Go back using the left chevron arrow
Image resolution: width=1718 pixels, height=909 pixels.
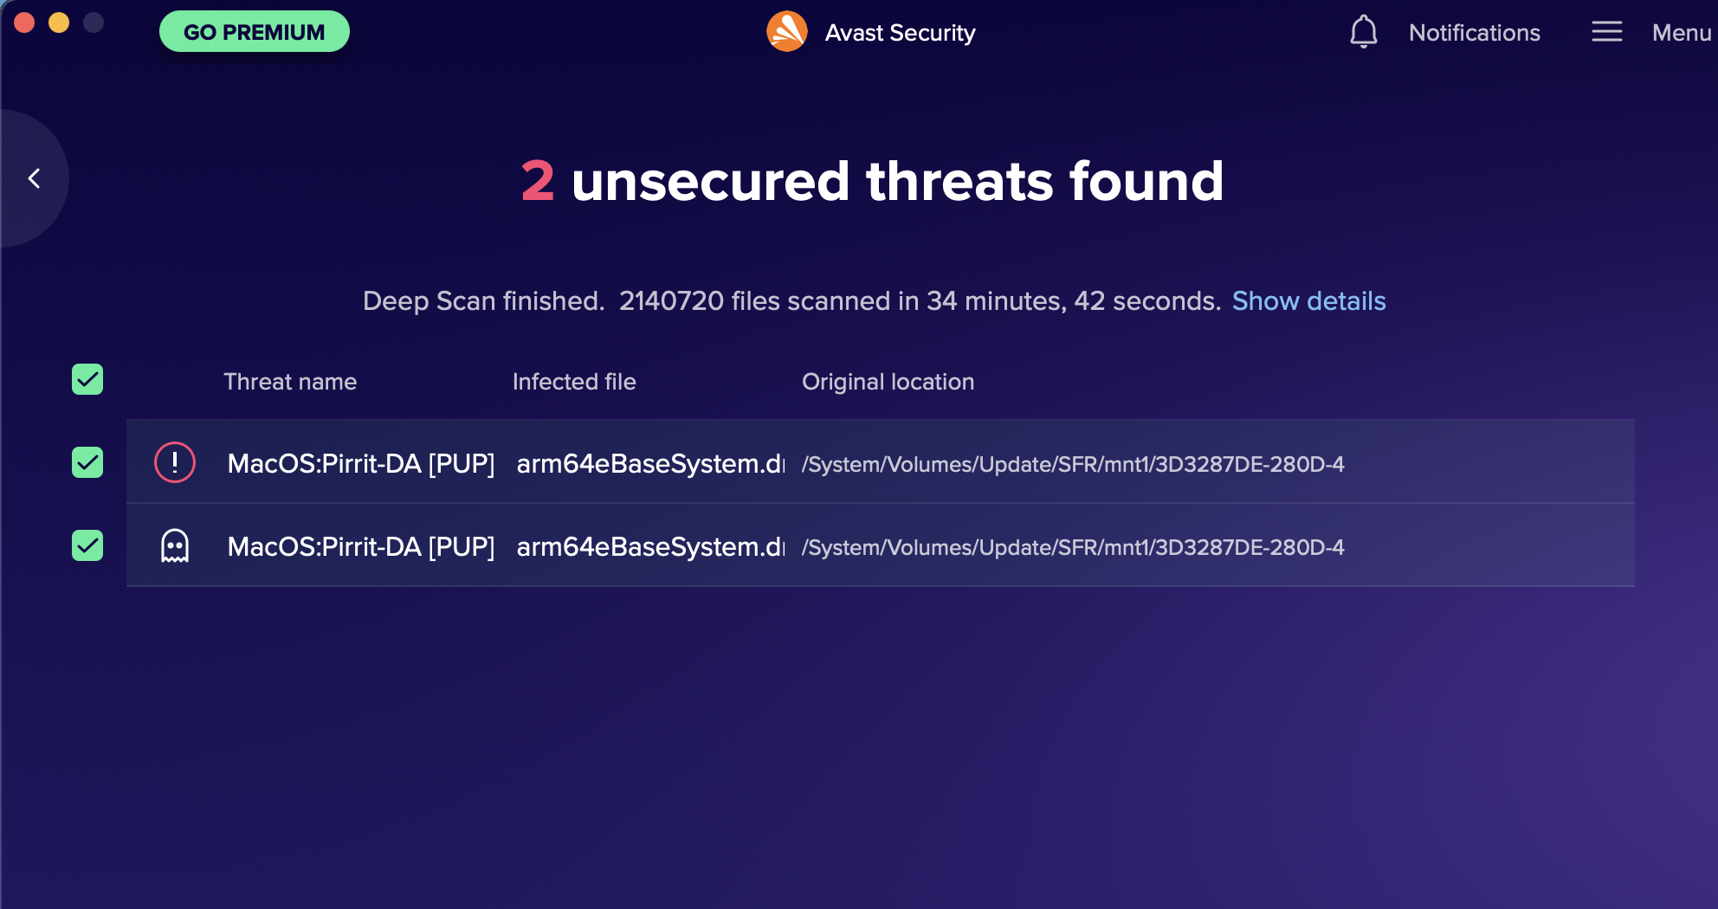[35, 178]
